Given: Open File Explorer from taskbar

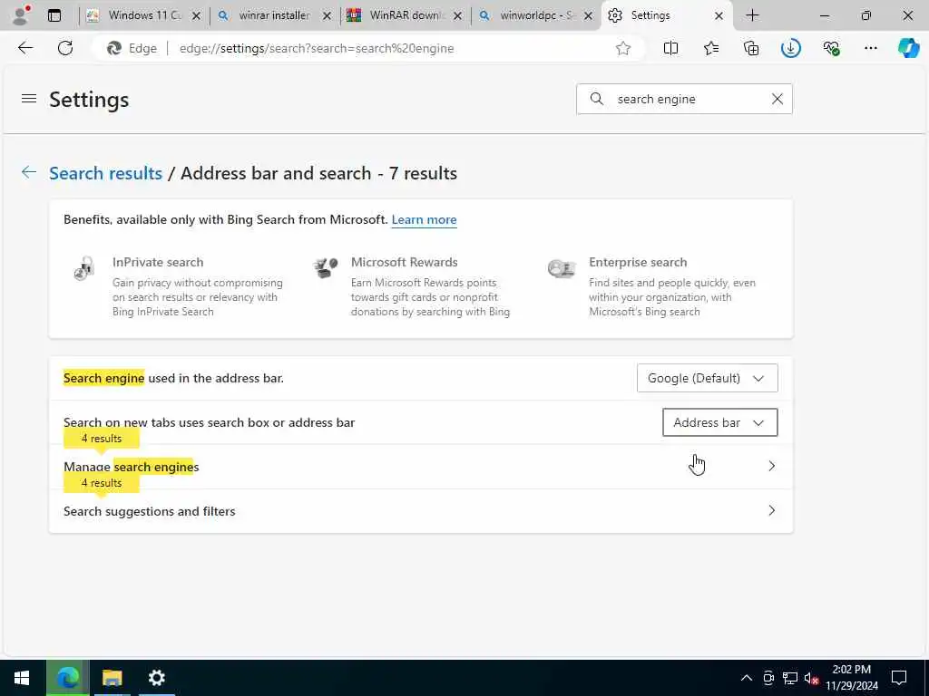Looking at the screenshot, I should (112, 678).
